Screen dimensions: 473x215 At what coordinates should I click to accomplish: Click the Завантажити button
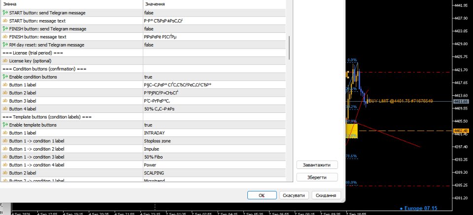[x=317, y=165]
